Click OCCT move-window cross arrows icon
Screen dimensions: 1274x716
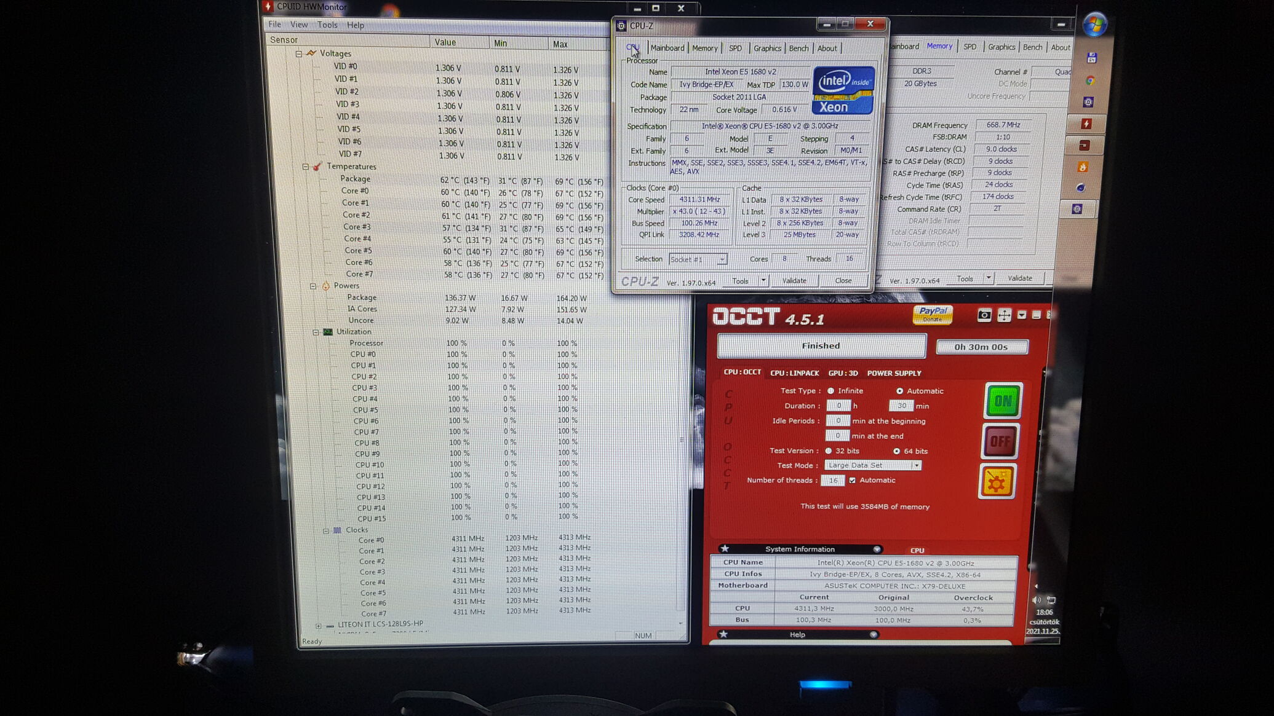[1004, 315]
